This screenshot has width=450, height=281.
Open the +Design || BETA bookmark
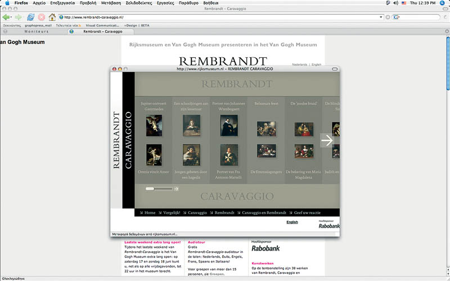click(x=137, y=25)
